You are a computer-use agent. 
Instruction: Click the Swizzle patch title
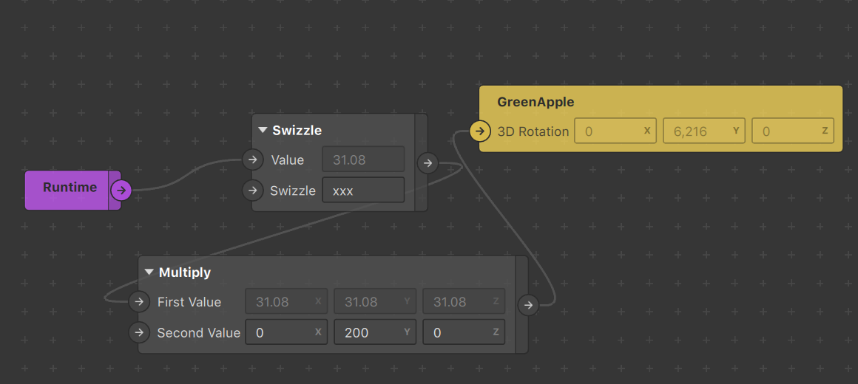pyautogui.click(x=297, y=131)
